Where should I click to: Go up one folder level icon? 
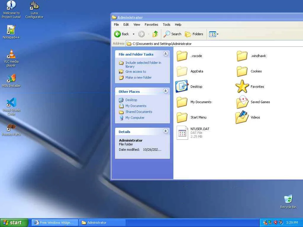coord(155,34)
